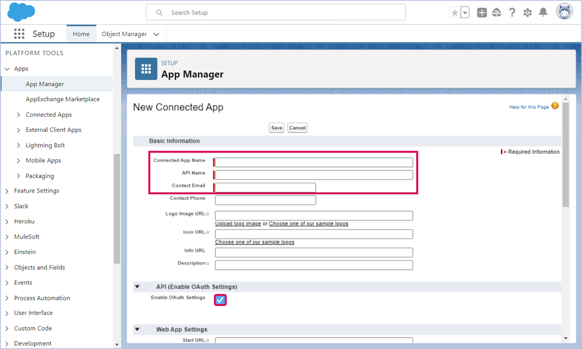
Task: Expand the Lightning Bolt node
Action: pos(18,145)
